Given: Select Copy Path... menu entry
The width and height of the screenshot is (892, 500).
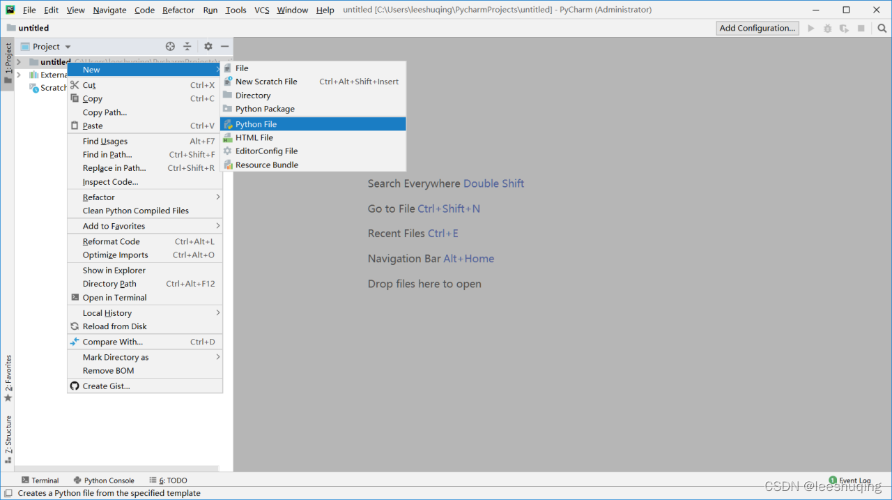Looking at the screenshot, I should (x=145, y=112).
